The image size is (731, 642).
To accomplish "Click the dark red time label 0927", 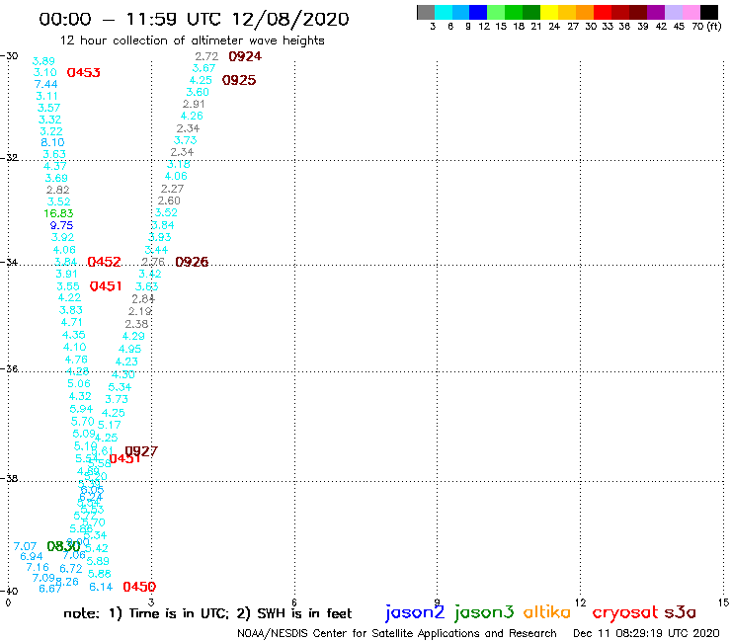I will point(141,450).
